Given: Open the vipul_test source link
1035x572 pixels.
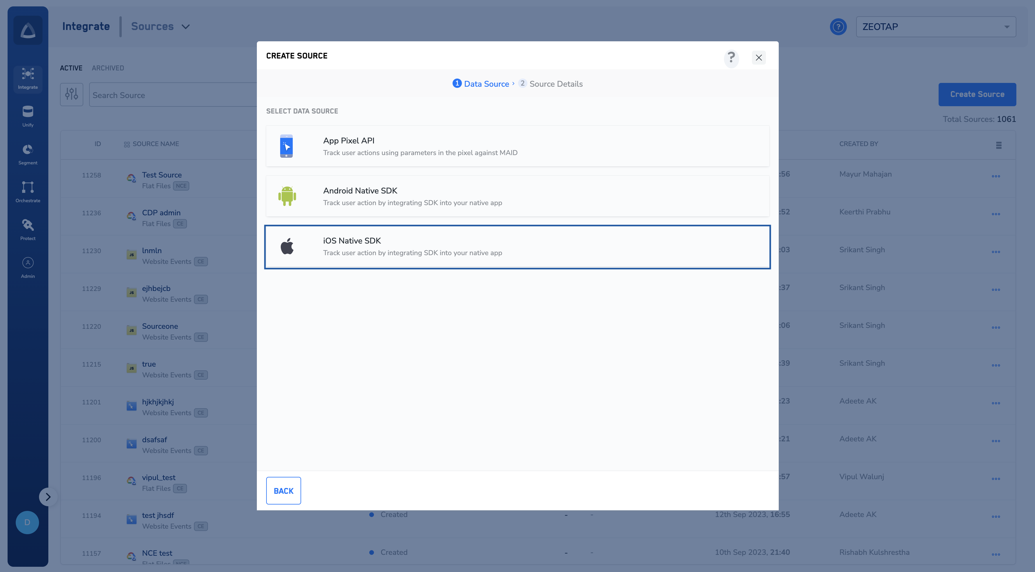Looking at the screenshot, I should coord(159,477).
